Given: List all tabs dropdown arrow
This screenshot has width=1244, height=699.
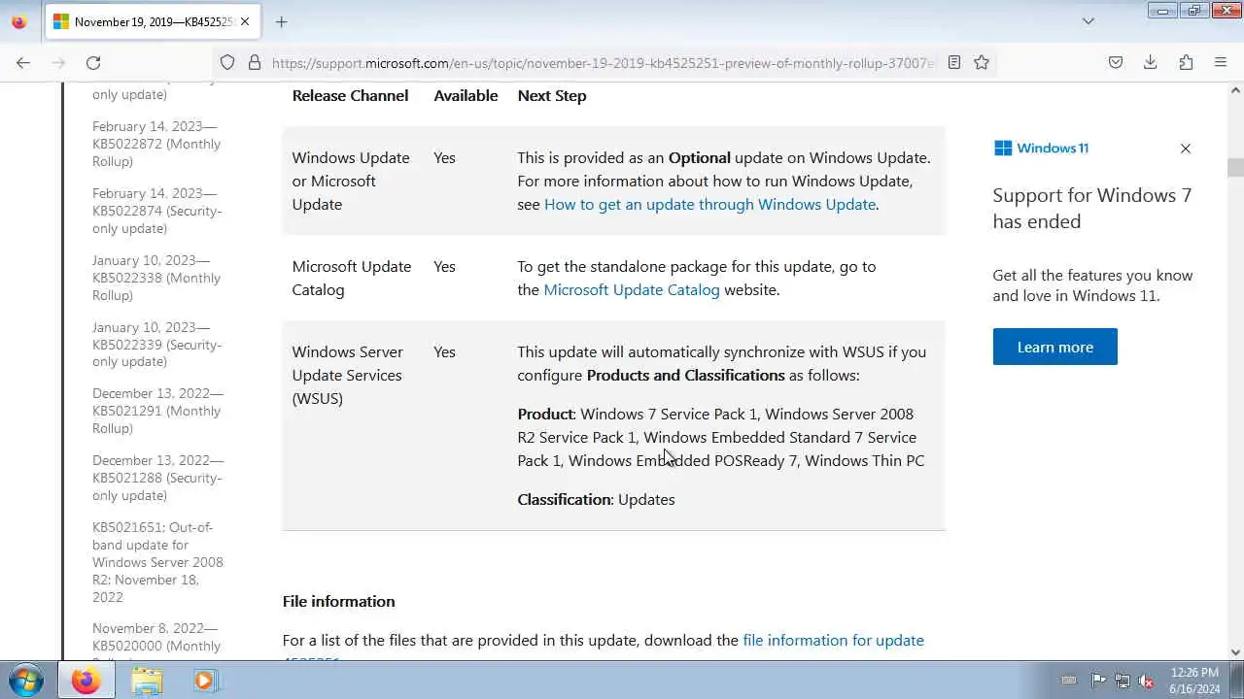Looking at the screenshot, I should coord(1088,21).
